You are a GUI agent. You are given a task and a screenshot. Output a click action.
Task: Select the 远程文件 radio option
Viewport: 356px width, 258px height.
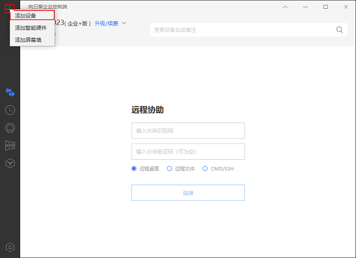click(170, 169)
